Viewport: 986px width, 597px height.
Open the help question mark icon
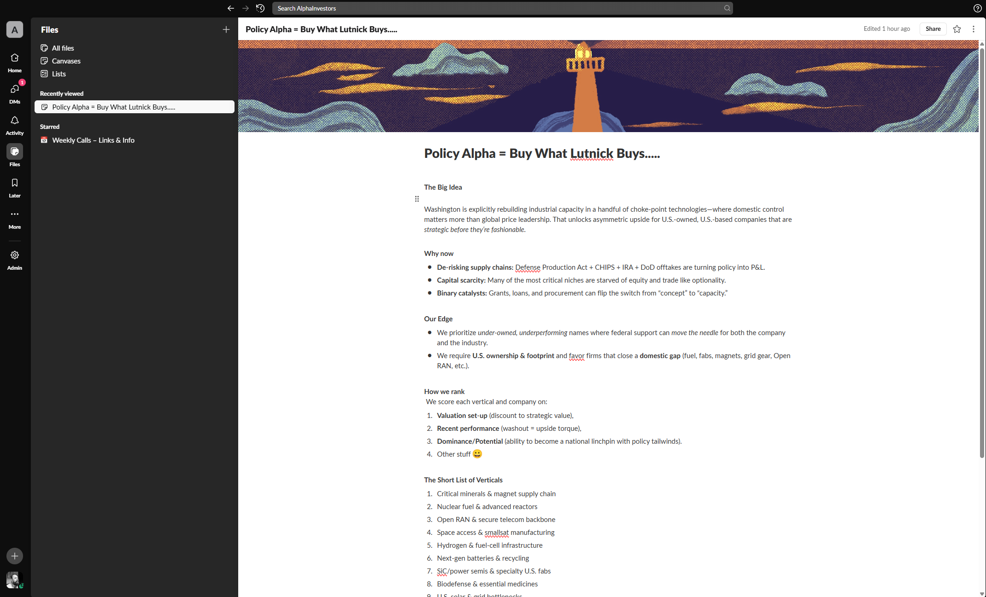(977, 8)
